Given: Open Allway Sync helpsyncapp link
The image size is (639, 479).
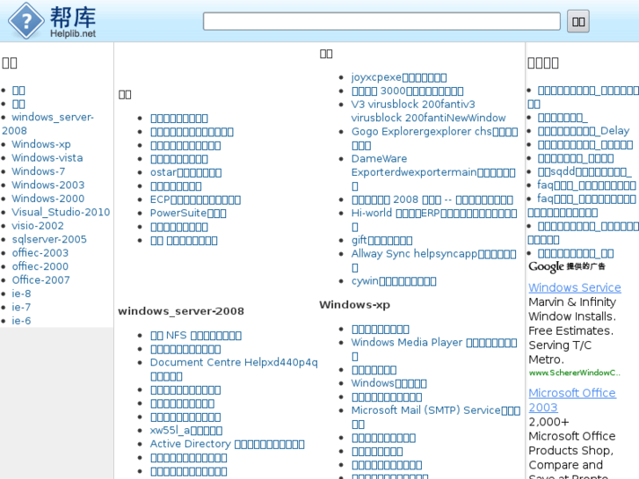Looking at the screenshot, I should pos(433,260).
